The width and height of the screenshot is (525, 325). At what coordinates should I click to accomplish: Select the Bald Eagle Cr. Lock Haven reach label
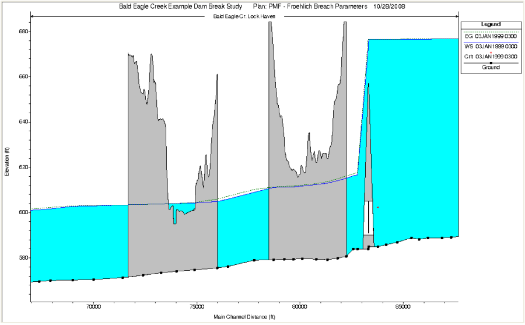point(244,16)
